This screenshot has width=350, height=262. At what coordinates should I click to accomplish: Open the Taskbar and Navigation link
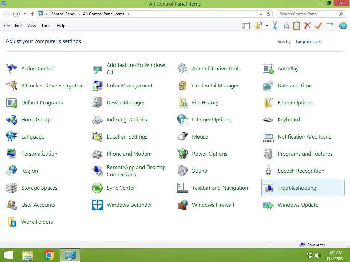point(220,188)
